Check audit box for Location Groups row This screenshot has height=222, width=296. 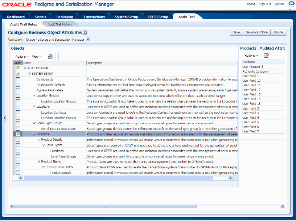tap(18, 96)
